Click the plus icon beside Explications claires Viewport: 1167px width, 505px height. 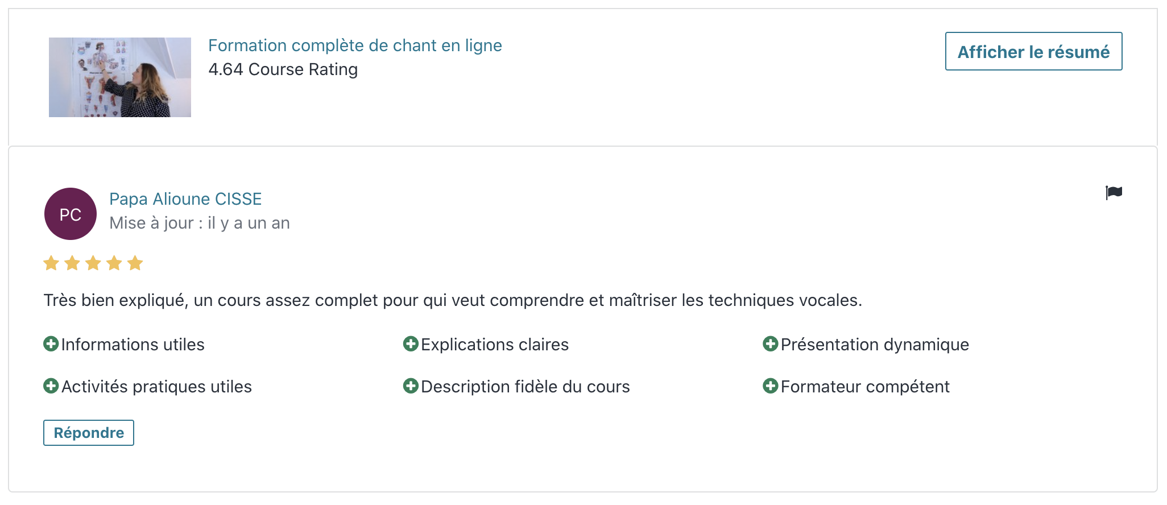(x=411, y=344)
